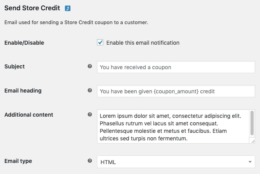Click the resize handle of the Additional content textarea
The image size is (260, 174).
pyautogui.click(x=253, y=141)
